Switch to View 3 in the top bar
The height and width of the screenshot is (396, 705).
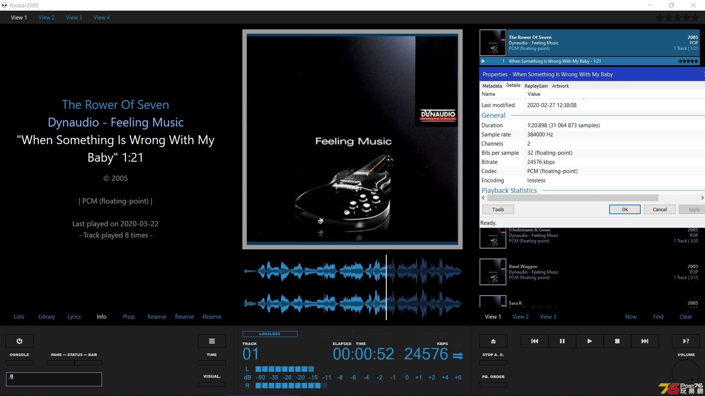click(74, 18)
